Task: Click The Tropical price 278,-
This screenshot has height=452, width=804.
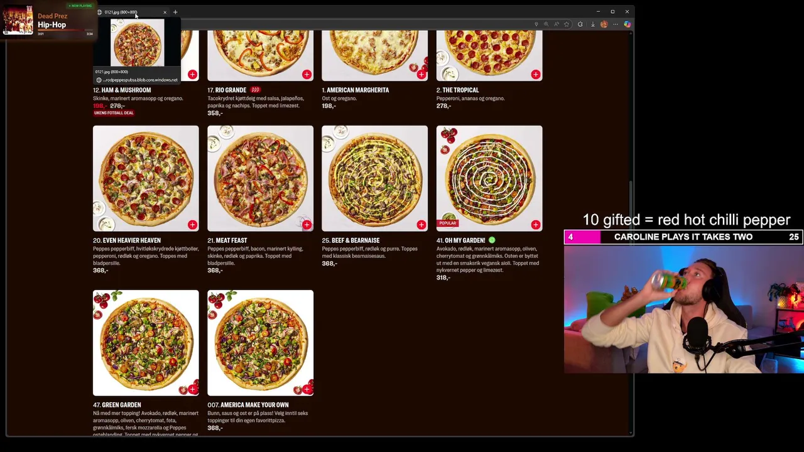Action: click(x=443, y=106)
